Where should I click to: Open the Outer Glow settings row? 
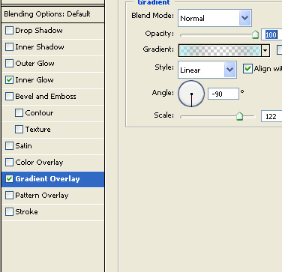53,64
